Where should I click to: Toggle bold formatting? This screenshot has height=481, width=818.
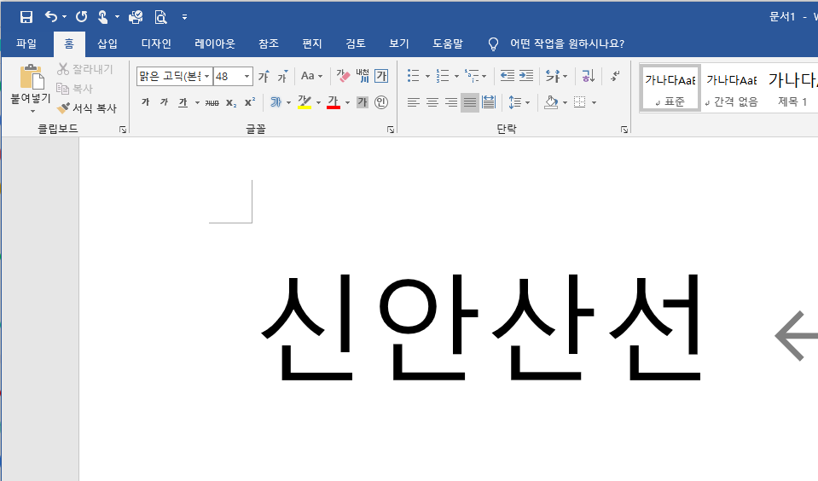point(146,102)
